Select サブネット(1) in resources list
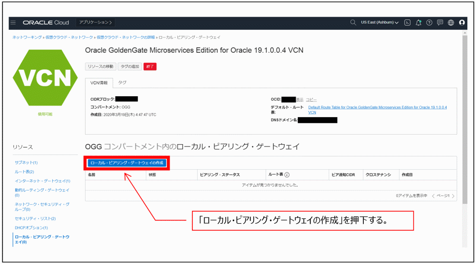Viewport: 475px width, 264px height. [x=26, y=163]
